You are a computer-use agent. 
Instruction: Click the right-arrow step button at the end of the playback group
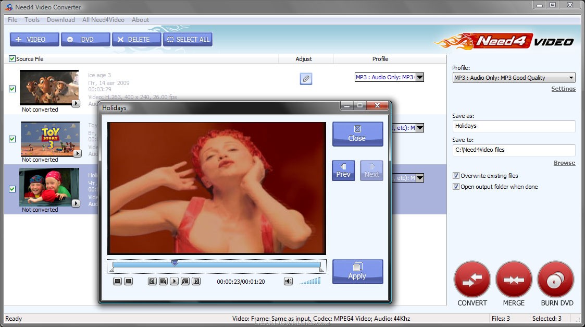[x=196, y=281]
